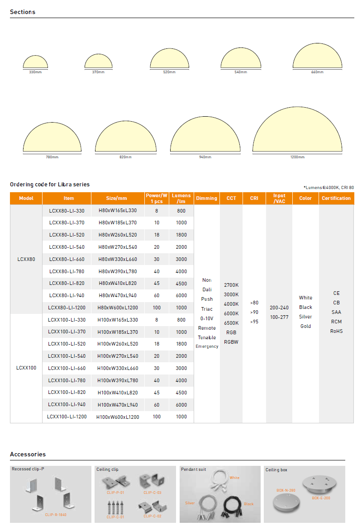Click size H100xW470xL940

pyautogui.click(x=118, y=405)
